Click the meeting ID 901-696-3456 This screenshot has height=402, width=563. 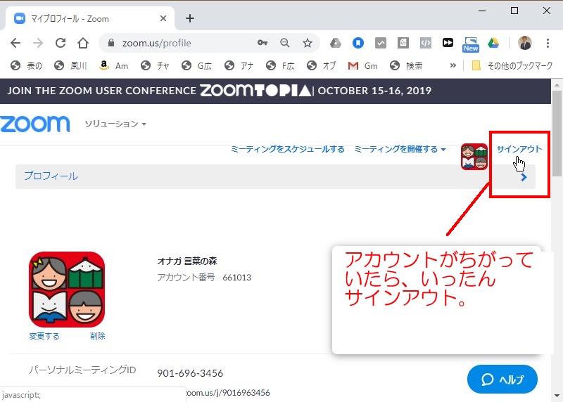[x=190, y=373]
